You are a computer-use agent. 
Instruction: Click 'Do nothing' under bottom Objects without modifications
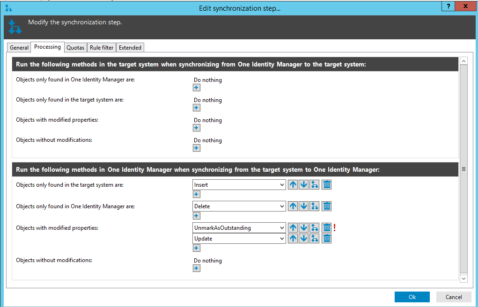point(208,261)
